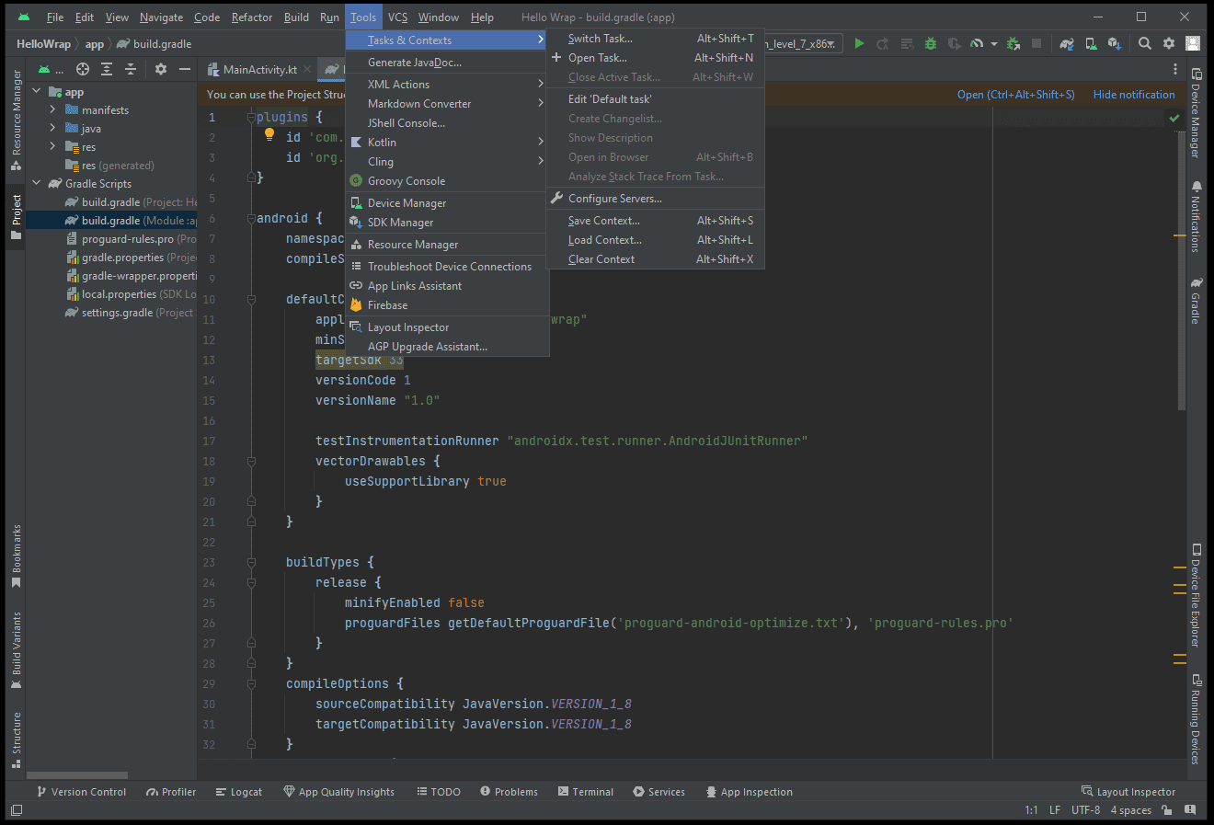Click Open (Ctrl+Alt+Shift+S) link

coord(1015,95)
